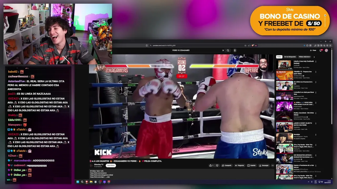Open options menu for Me infiltré video
The width and height of the screenshot is (337, 189).
[316, 82]
